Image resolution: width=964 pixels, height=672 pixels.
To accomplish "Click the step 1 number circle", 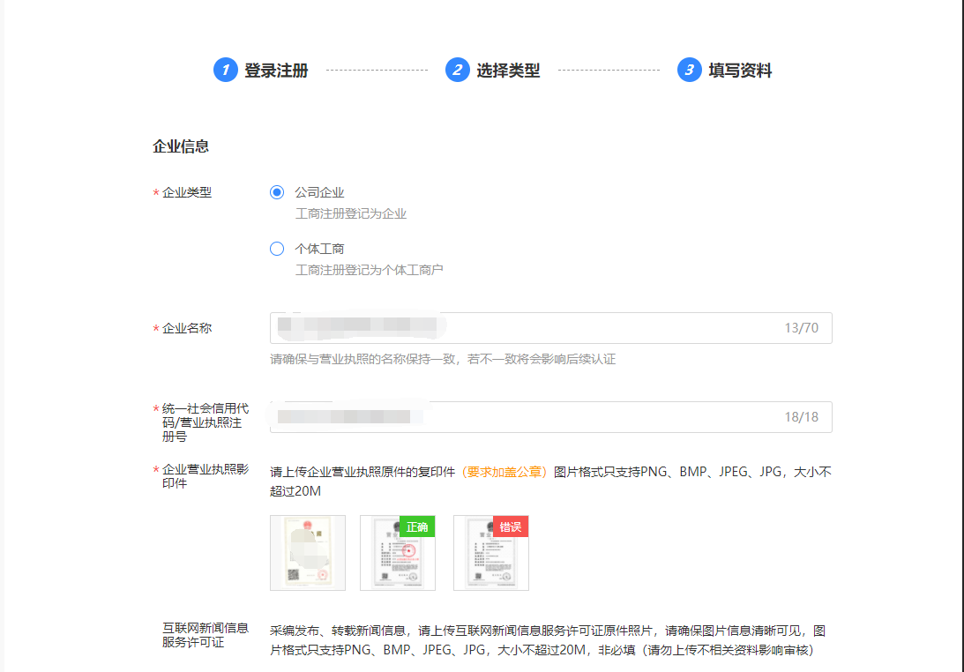I will 226,71.
